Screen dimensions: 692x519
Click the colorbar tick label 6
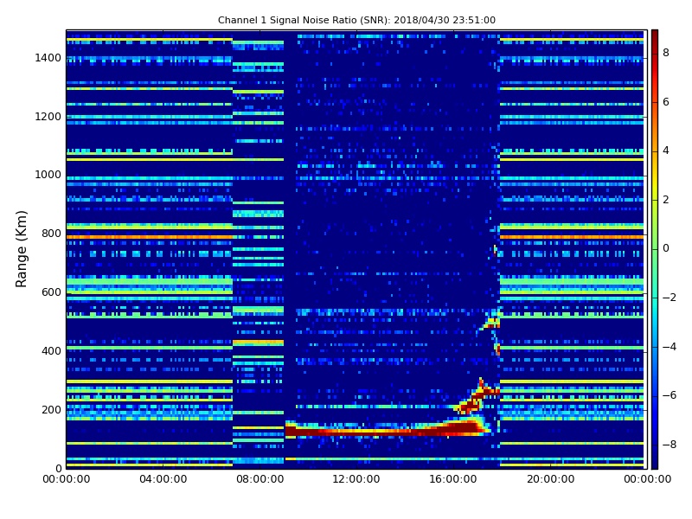(x=666, y=102)
